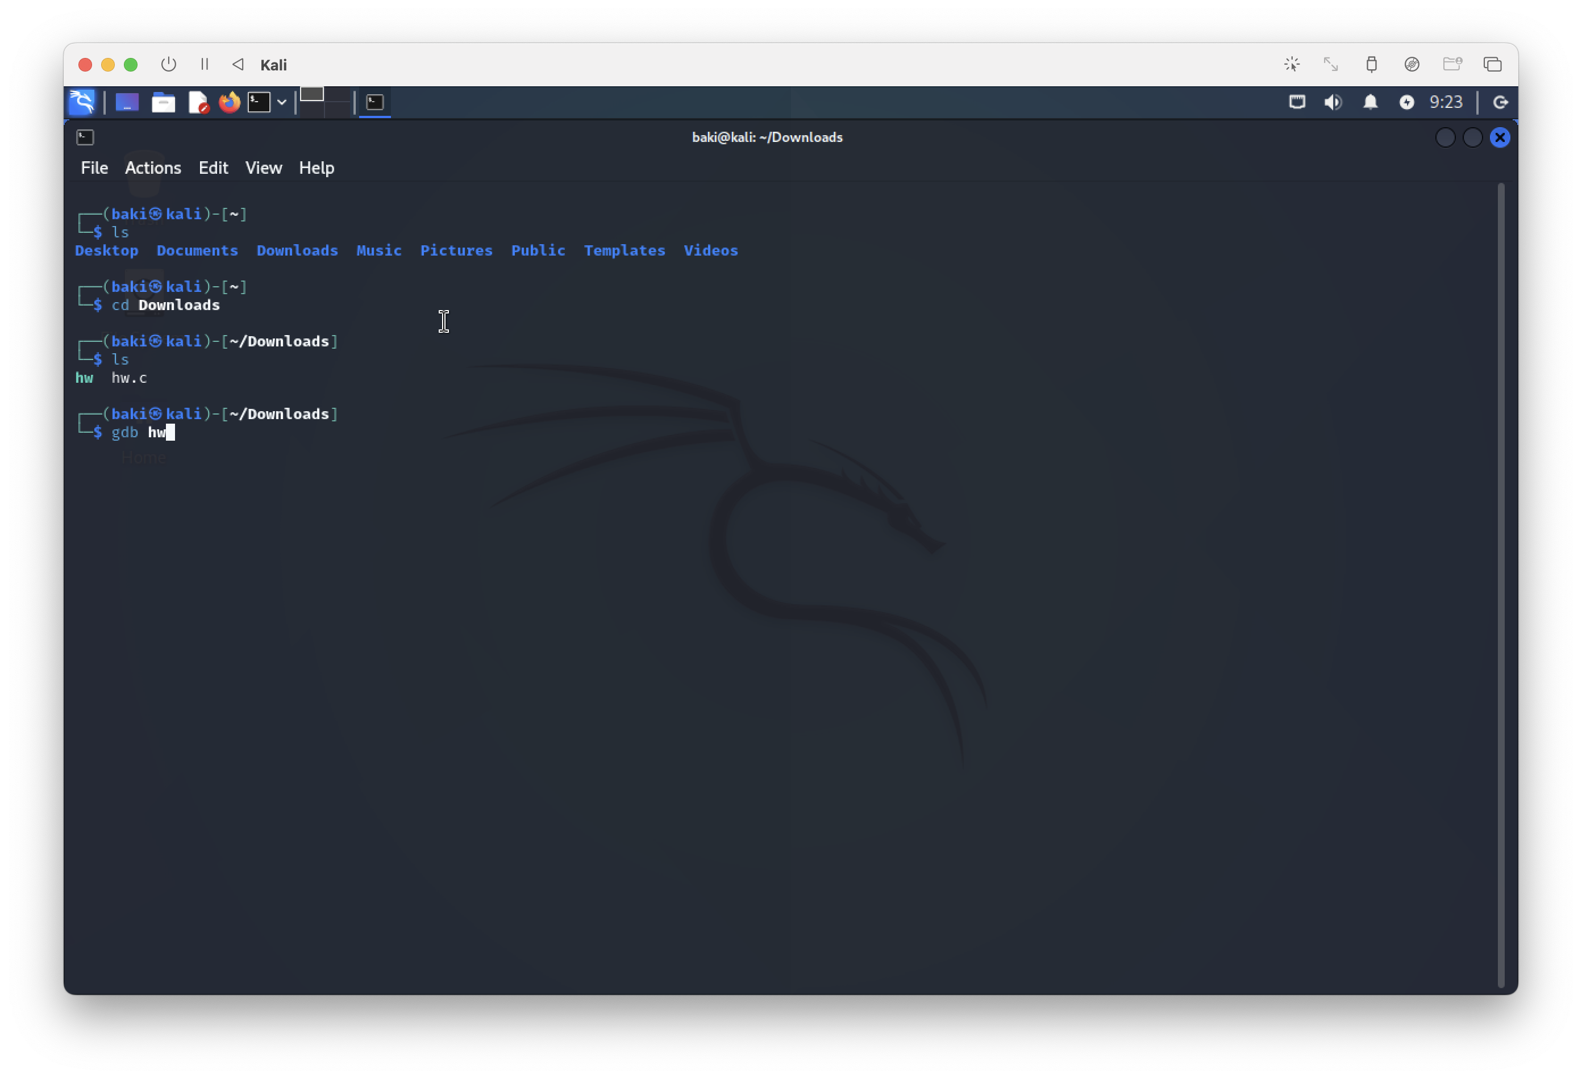Open the volume control in tray

click(1333, 102)
